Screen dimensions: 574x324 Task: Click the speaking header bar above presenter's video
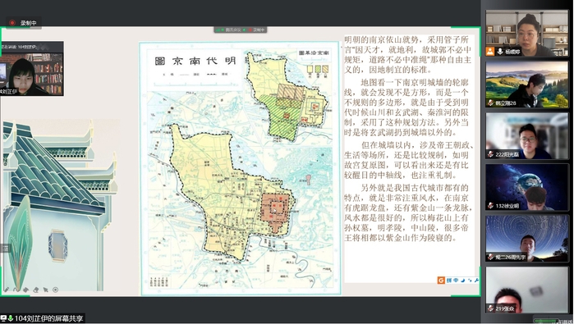[x=32, y=47]
